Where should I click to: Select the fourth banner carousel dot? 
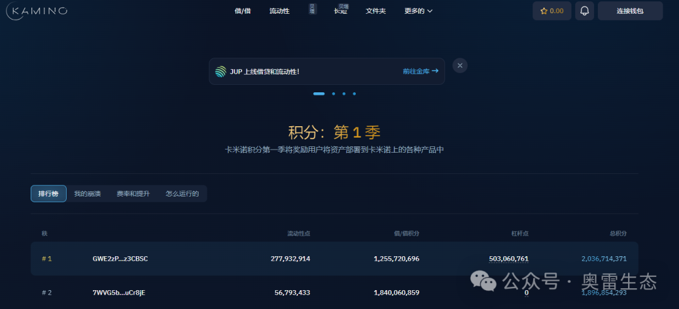click(x=354, y=94)
